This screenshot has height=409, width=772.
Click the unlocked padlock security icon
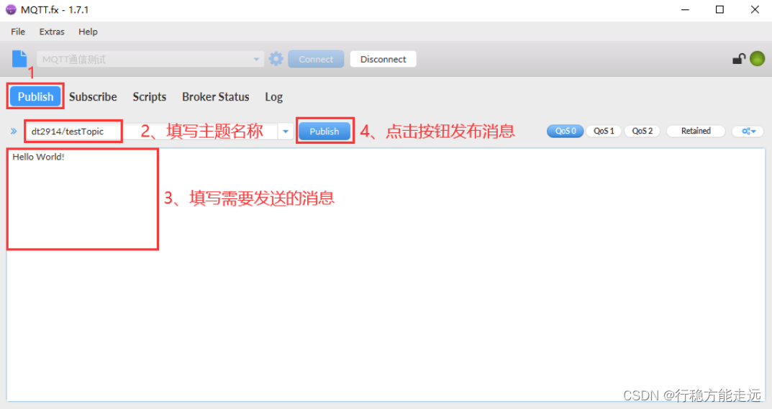738,59
